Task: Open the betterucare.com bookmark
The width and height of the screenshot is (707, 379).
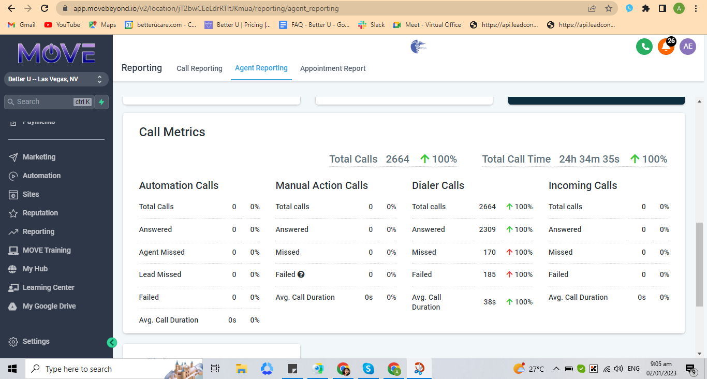Action: (160, 24)
